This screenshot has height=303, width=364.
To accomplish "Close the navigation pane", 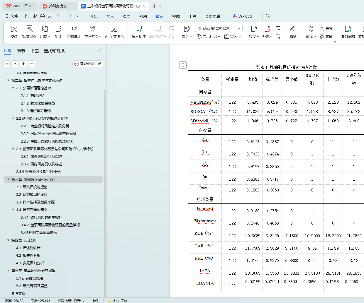I will 99,51.
